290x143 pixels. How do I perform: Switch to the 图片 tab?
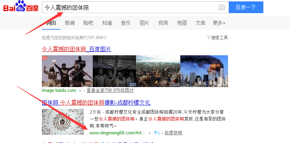point(144,23)
